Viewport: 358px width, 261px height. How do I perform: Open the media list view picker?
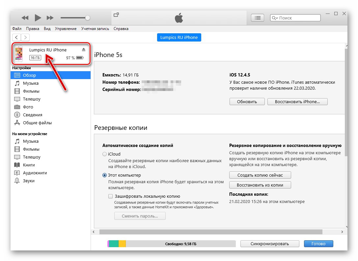257,18
